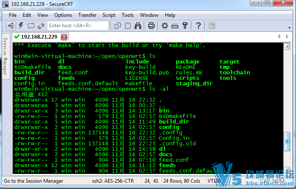This screenshot has width=296, height=189.
Task: Minimize the SecureCRT window
Action: (256, 3)
